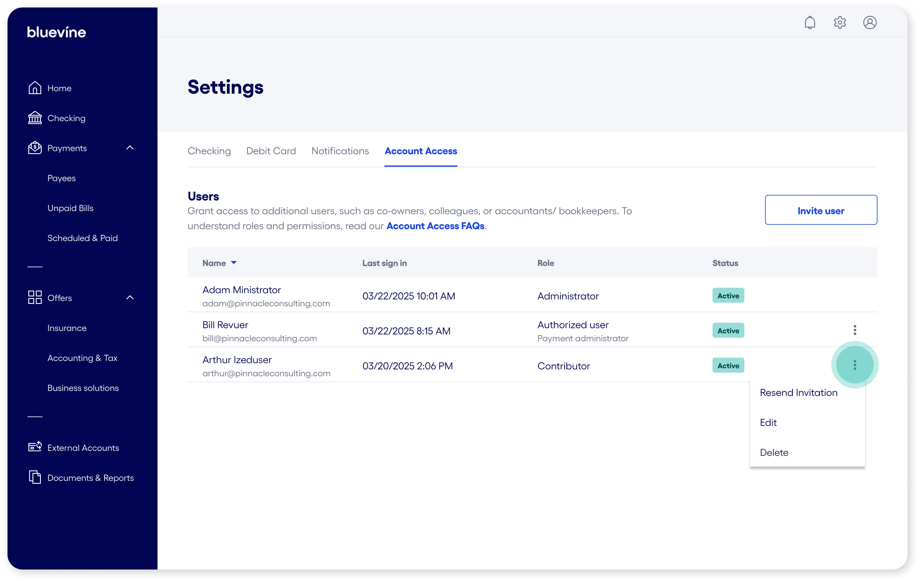This screenshot has width=920, height=582.
Task: Choose Resend Invitation from the context menu
Action: pos(799,392)
